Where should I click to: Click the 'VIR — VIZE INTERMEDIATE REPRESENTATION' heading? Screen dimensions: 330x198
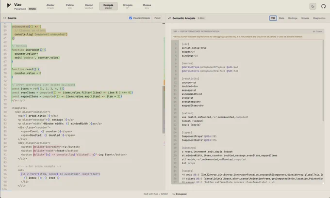pyautogui.click(x=196, y=31)
